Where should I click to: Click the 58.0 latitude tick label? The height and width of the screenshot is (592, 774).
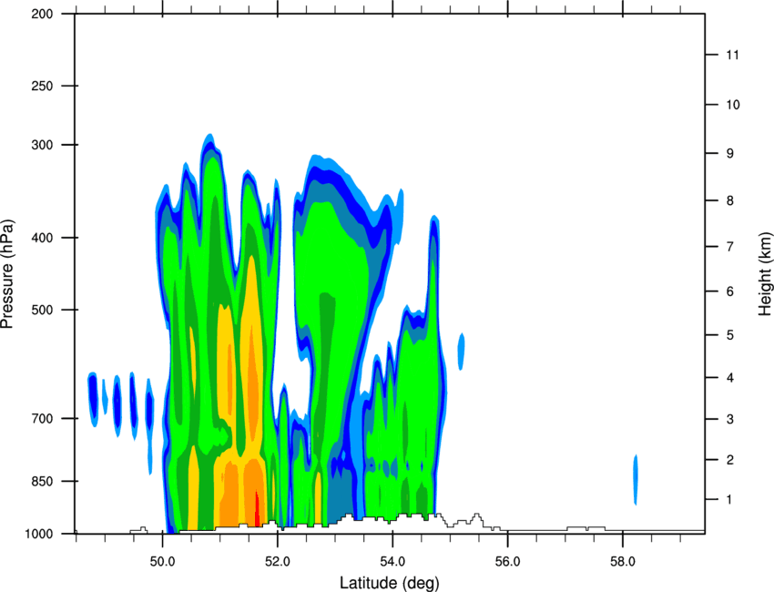pos(623,562)
